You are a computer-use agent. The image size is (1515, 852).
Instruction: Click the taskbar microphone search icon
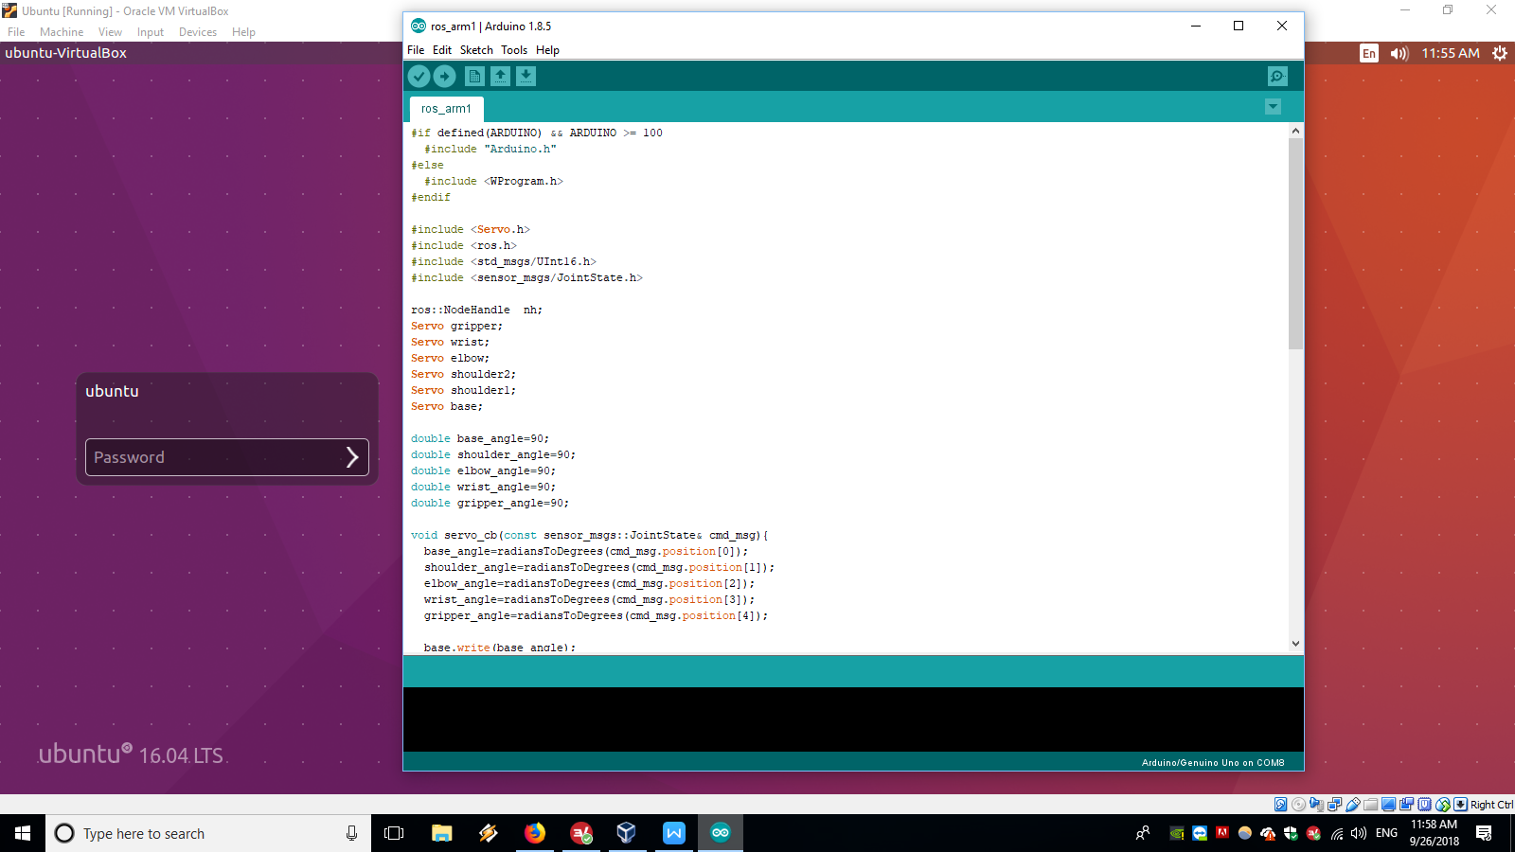[x=351, y=833]
